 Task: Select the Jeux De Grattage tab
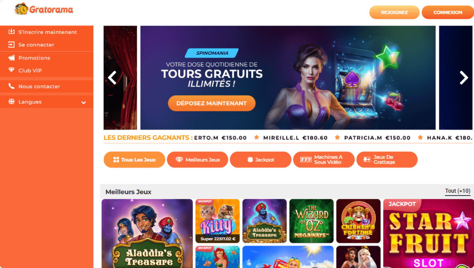pos(387,160)
